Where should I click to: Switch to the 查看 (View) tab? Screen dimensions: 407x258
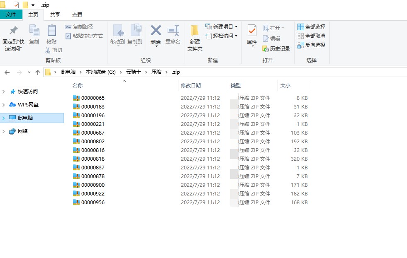77,14
